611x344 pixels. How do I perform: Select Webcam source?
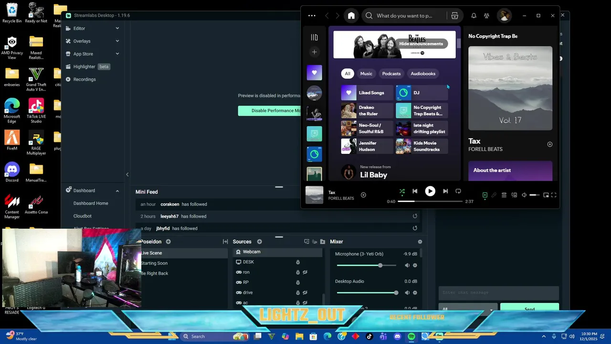pos(278,252)
